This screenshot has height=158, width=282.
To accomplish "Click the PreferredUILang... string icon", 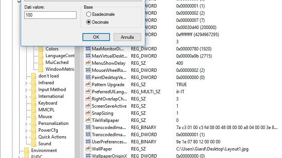I will pos(88,91).
